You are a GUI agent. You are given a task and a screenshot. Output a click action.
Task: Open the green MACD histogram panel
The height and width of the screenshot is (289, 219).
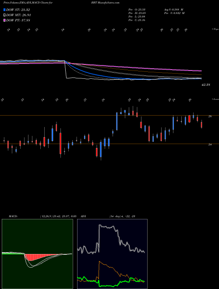37,254
